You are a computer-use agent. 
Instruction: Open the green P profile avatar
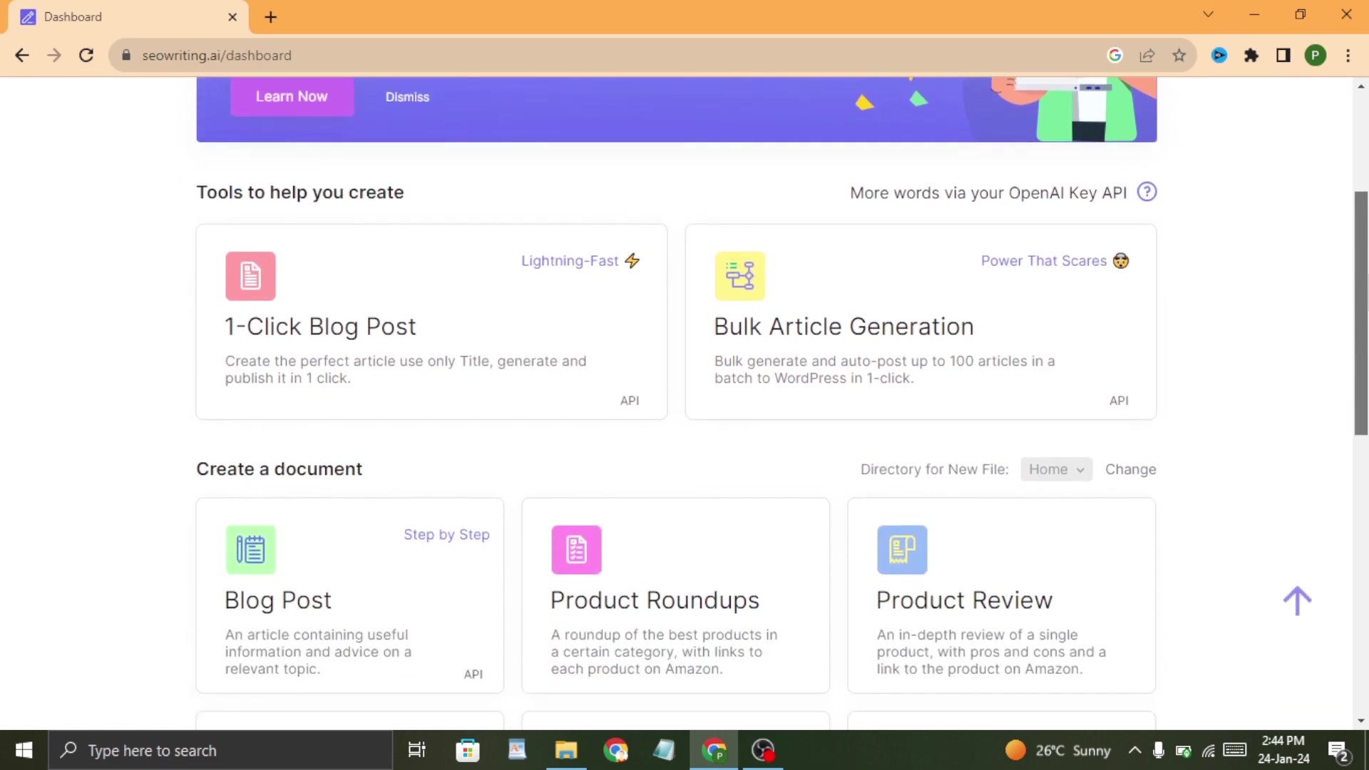tap(1316, 55)
